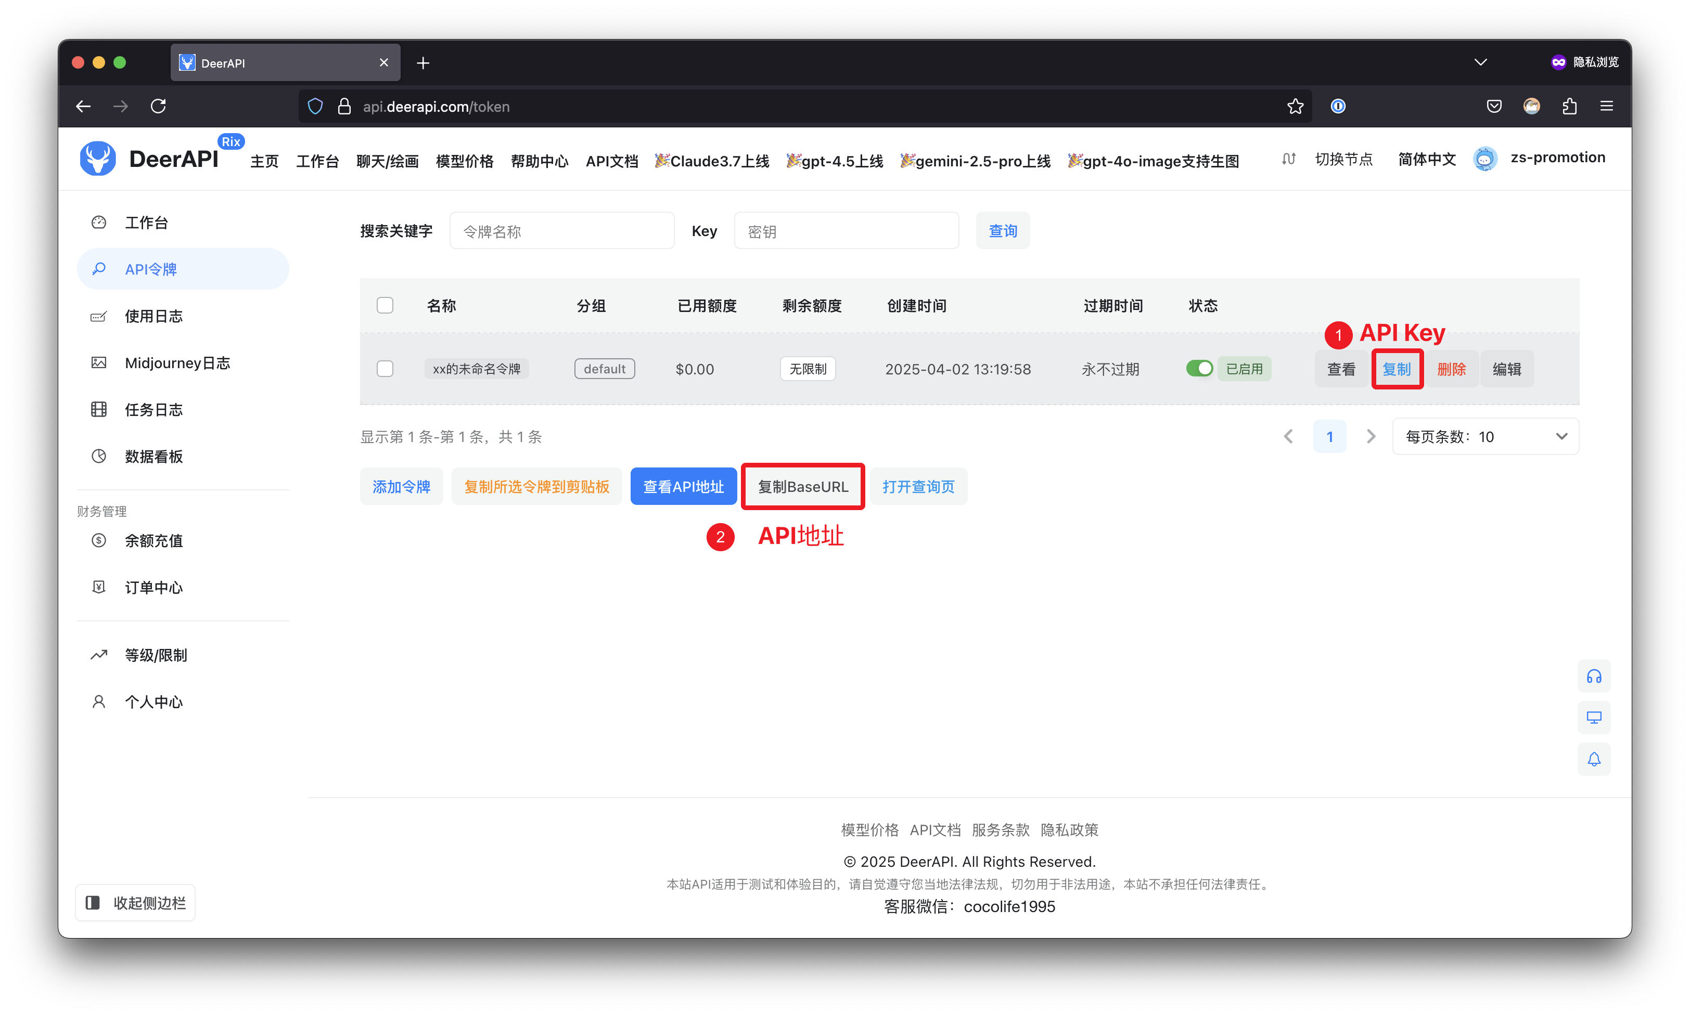1690x1015 pixels.
Task: Close the DeerAPI browser tab
Action: point(384,63)
